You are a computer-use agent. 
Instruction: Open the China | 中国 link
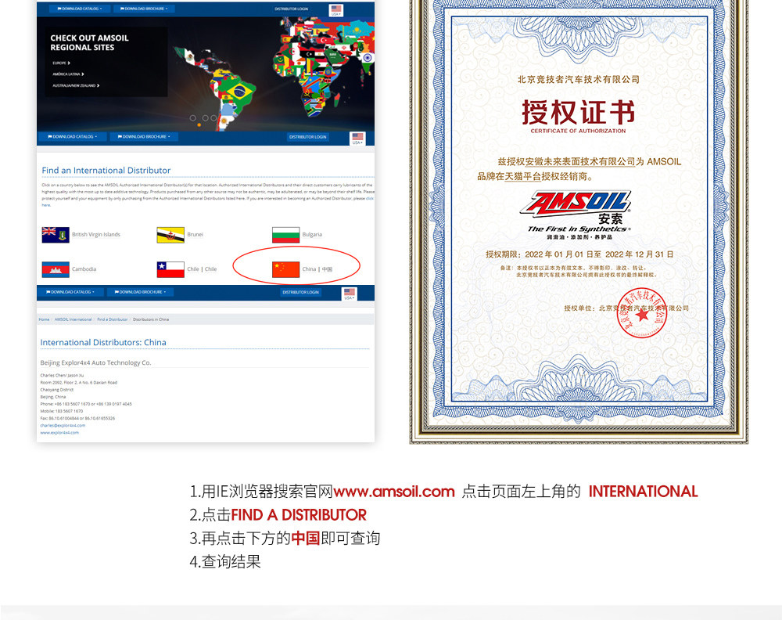point(317,269)
